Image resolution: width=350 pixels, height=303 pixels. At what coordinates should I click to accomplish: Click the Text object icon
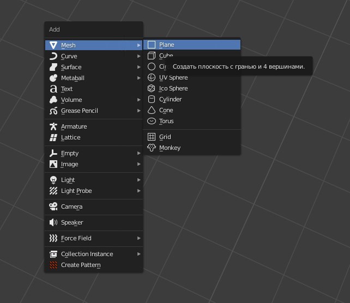[x=53, y=89]
